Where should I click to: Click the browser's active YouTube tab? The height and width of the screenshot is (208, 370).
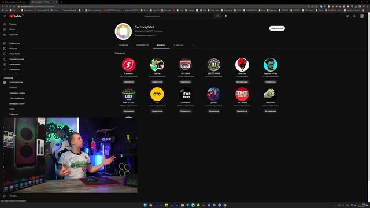click(44, 2)
